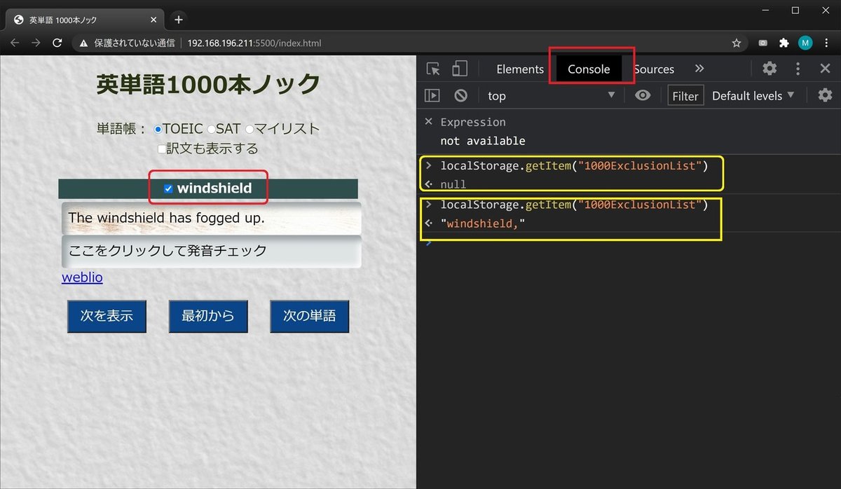The width and height of the screenshot is (841, 489).
Task: Click the 次の単語 button
Action: tap(309, 316)
